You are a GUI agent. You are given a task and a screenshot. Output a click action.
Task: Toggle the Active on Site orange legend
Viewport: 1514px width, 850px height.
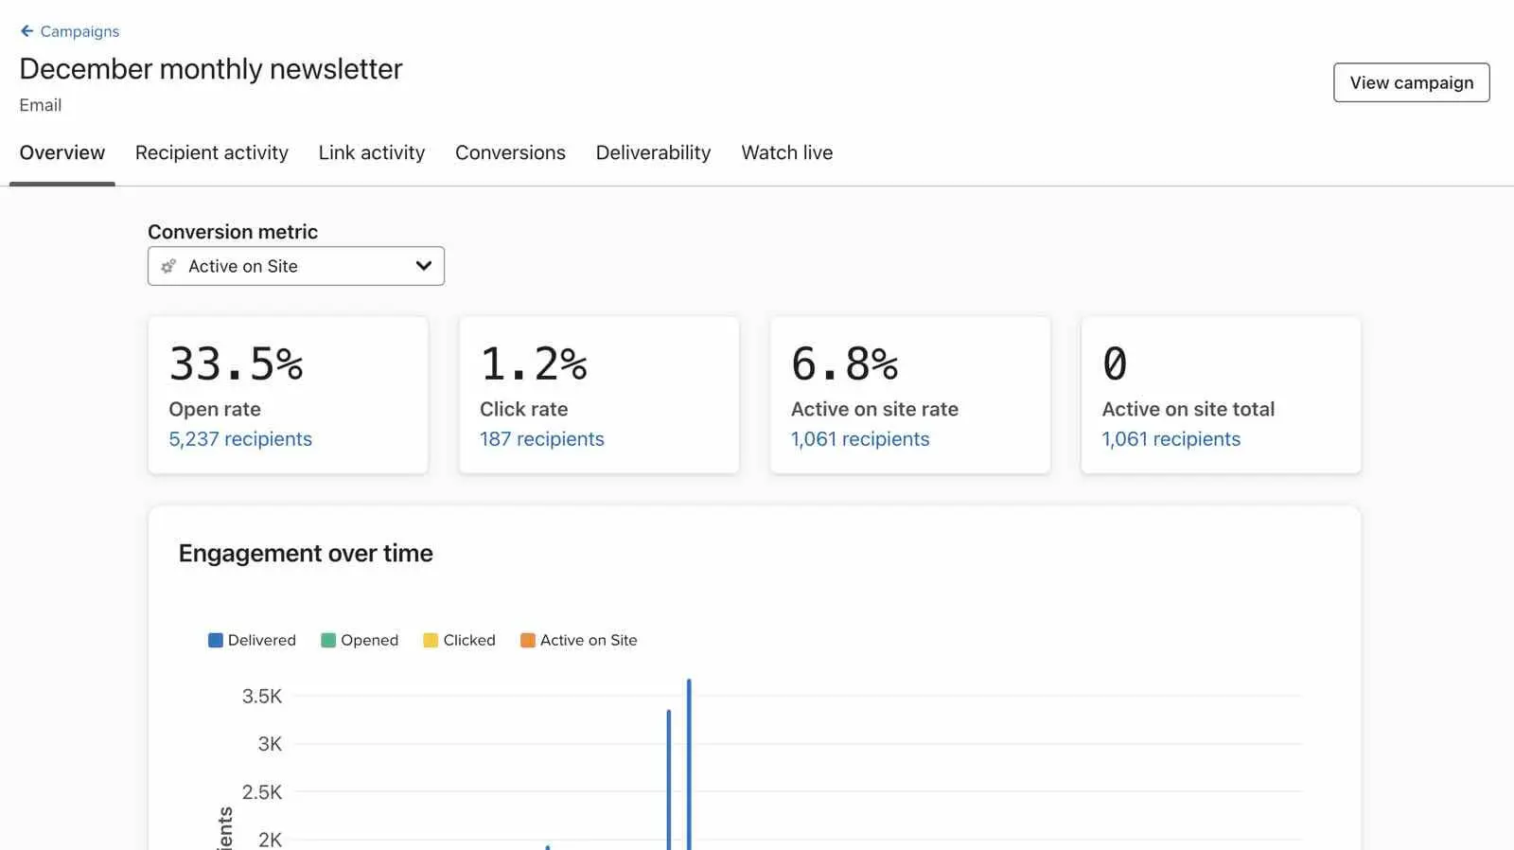pos(528,641)
